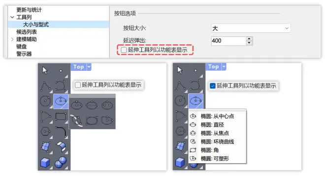Select 工具列 in options tree
Image resolution: width=325 pixels, height=177 pixels.
(x=24, y=17)
